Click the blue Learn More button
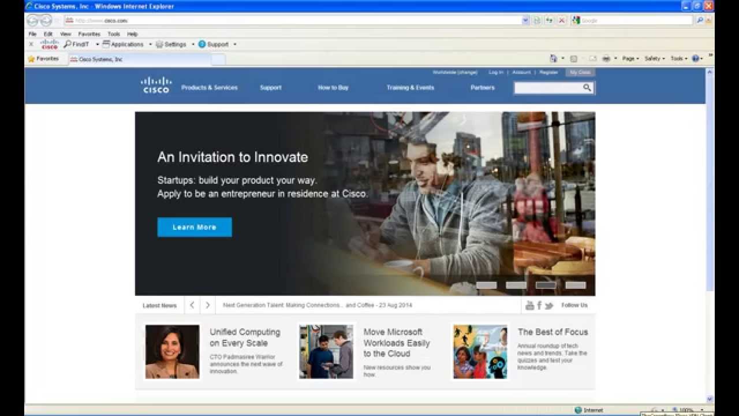Screen dimensions: 739x416 [195, 227]
